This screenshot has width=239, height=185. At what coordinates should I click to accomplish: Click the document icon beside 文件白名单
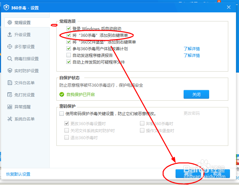10,83
